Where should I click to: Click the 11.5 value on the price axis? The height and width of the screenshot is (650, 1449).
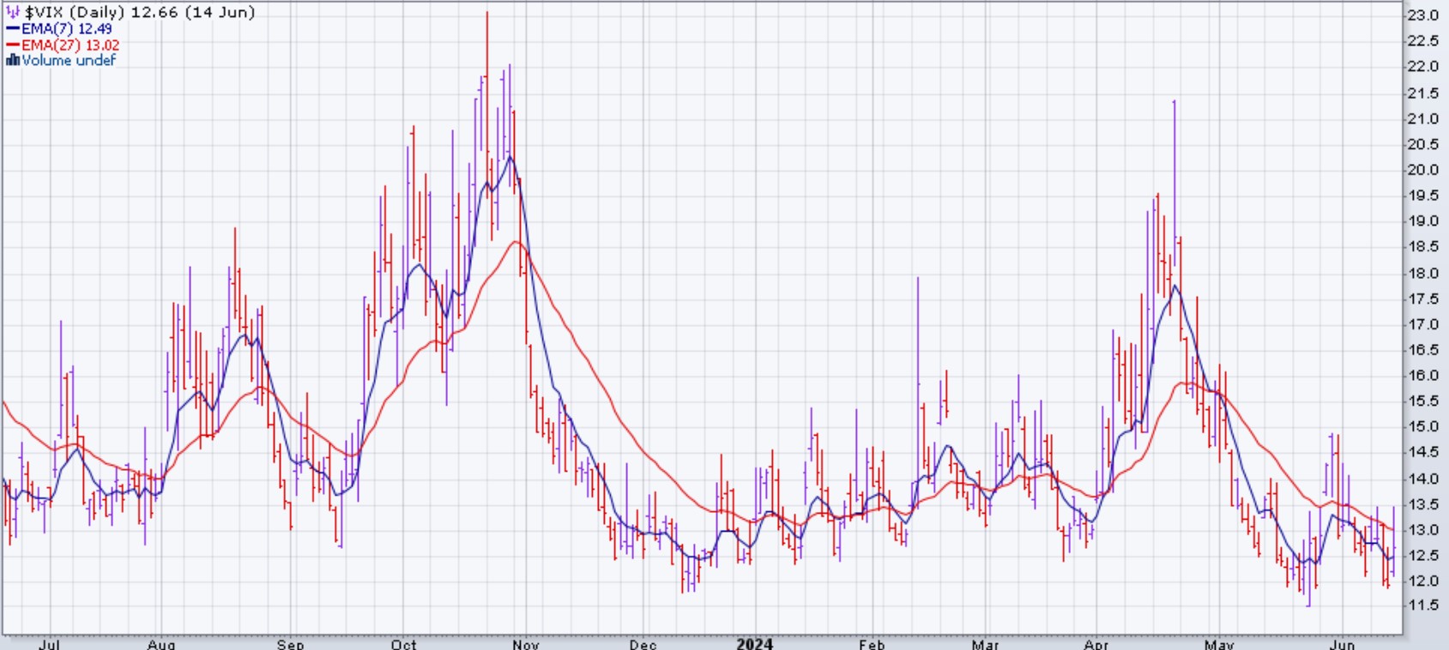point(1422,605)
